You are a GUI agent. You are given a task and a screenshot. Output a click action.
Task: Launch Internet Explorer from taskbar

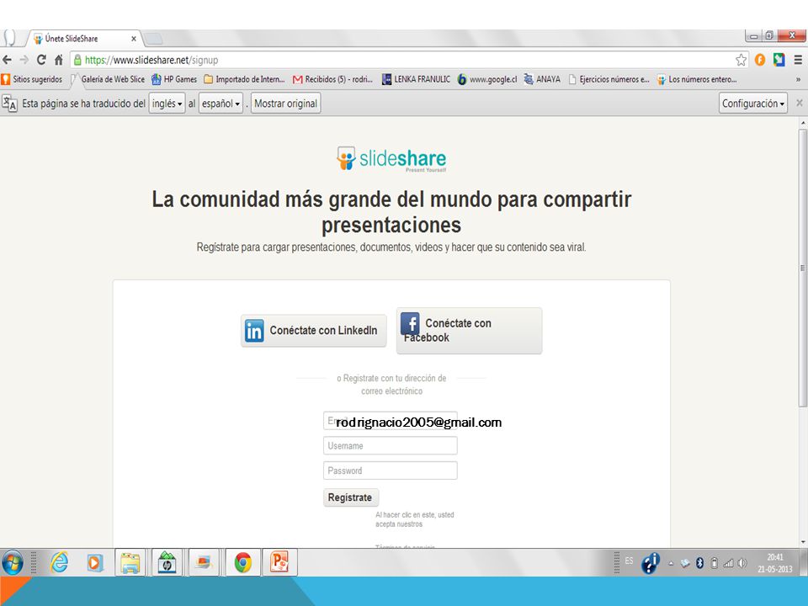60,562
